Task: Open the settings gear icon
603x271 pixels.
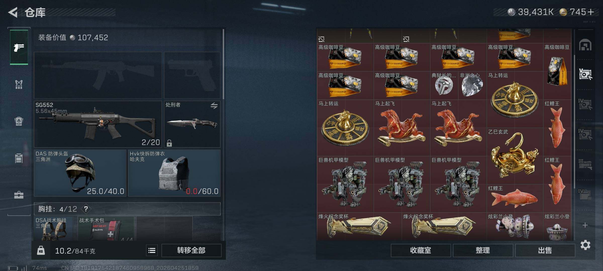Action: pyautogui.click(x=585, y=245)
